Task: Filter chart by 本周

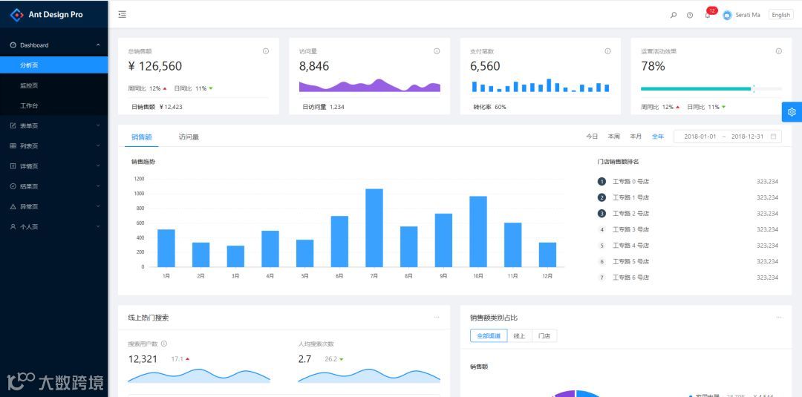Action: point(614,137)
